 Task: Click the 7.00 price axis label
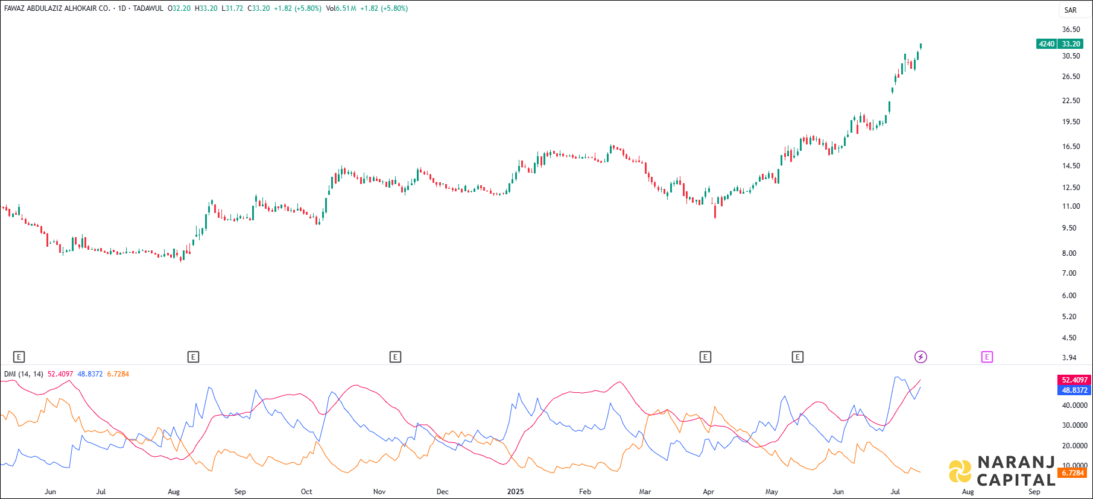1069,273
